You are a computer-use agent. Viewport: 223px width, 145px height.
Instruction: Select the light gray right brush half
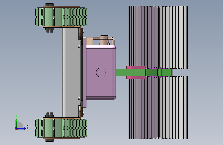[174, 37]
